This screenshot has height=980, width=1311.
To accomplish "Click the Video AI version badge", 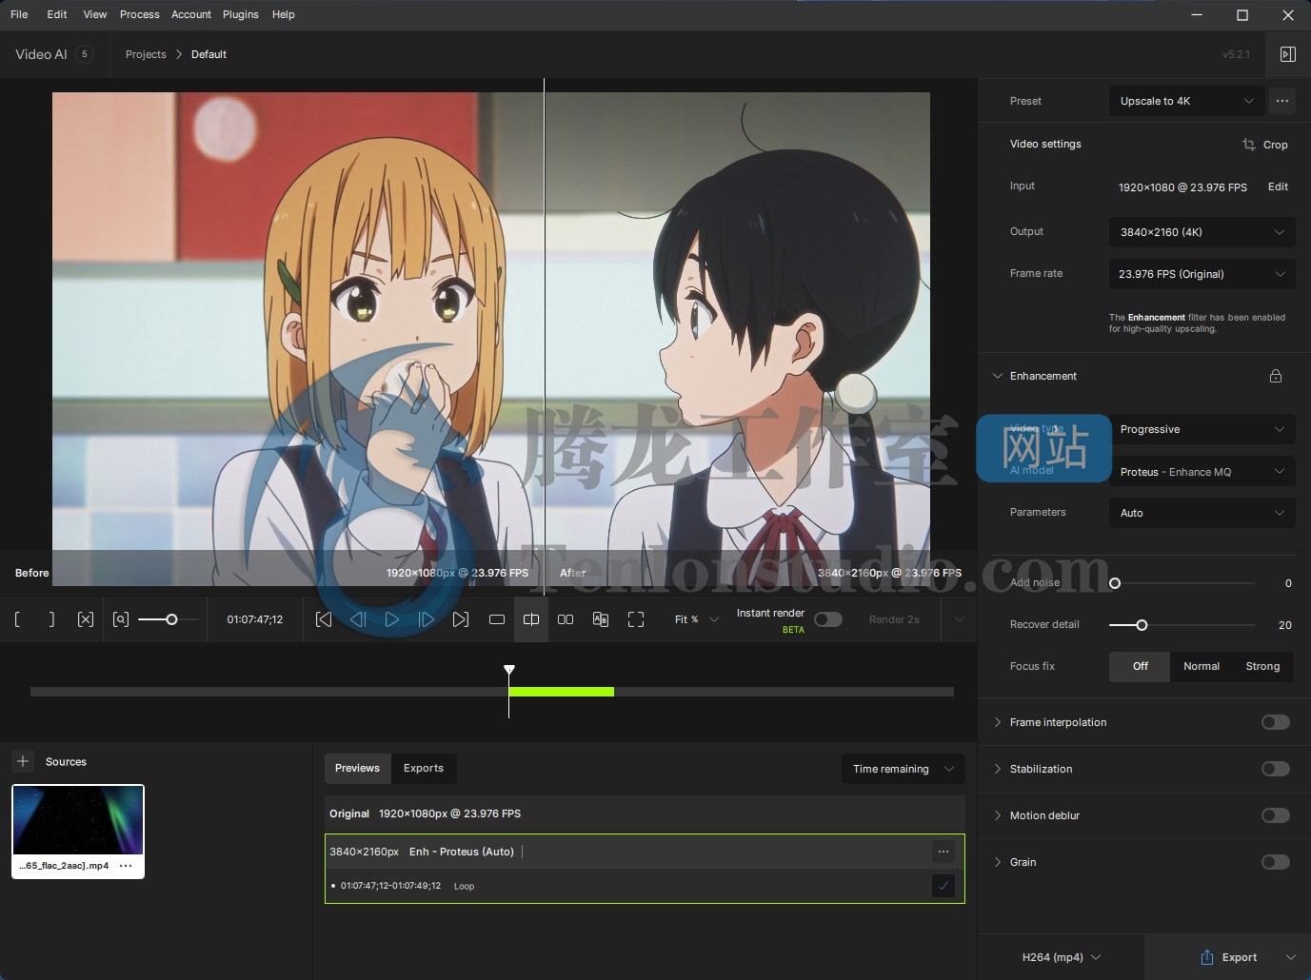I will pyautogui.click(x=85, y=54).
